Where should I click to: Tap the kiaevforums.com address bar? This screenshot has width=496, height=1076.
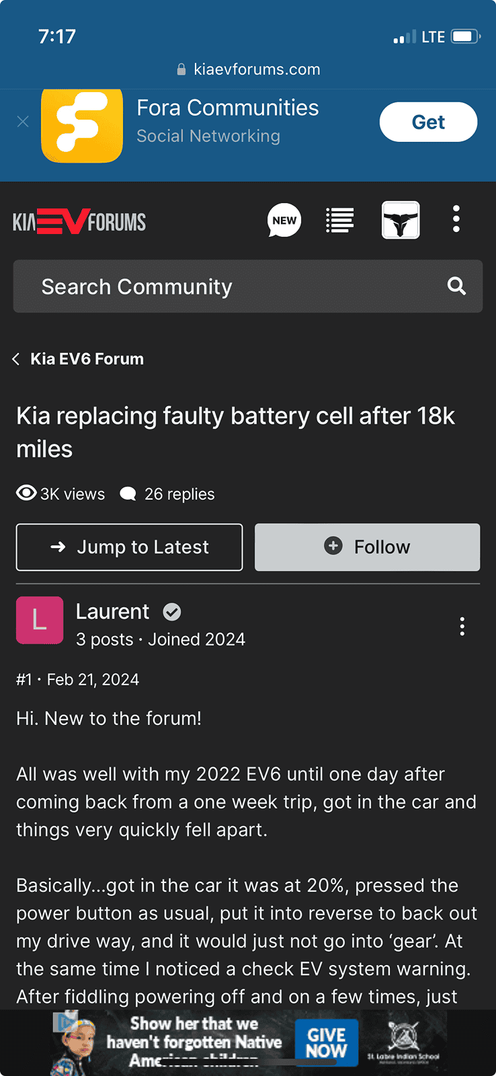(x=248, y=69)
